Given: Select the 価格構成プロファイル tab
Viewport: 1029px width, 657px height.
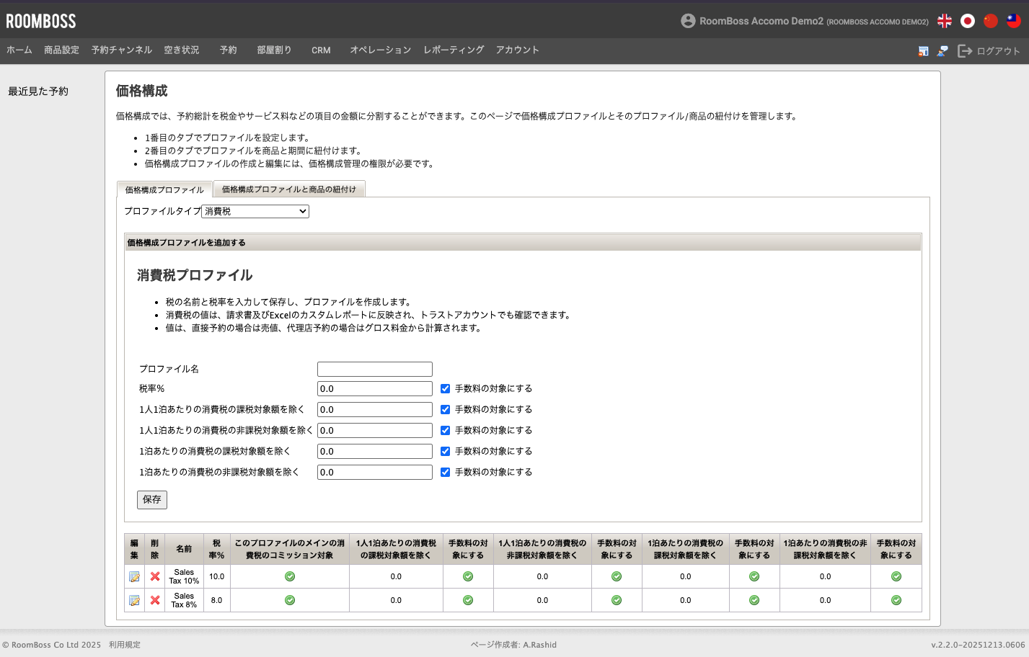Looking at the screenshot, I should pos(164,190).
